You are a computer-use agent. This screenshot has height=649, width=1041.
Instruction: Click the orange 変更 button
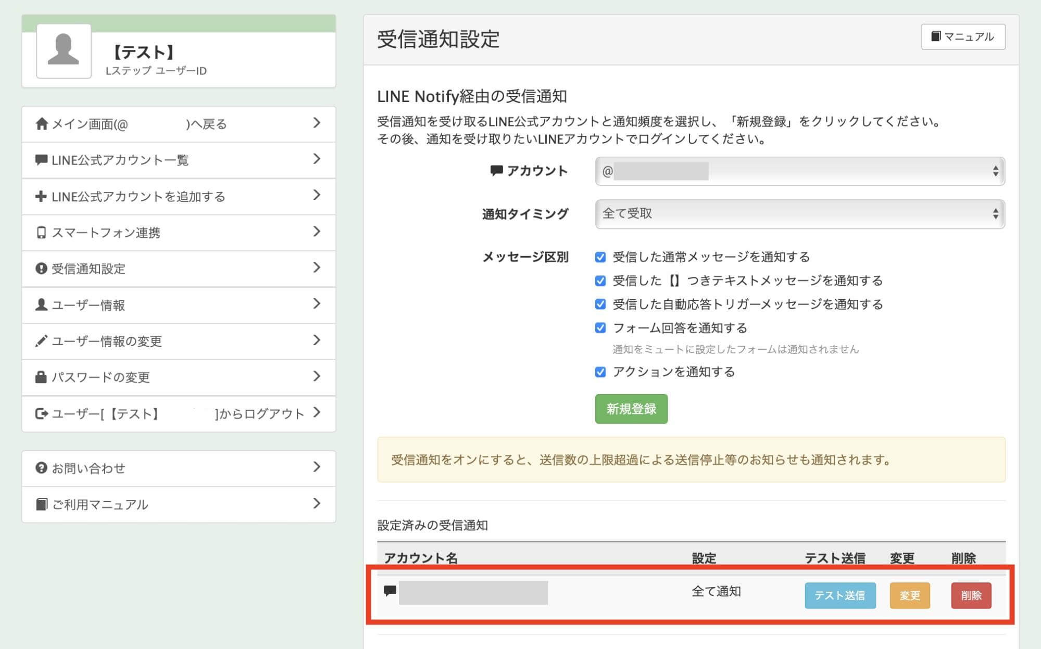point(910,595)
